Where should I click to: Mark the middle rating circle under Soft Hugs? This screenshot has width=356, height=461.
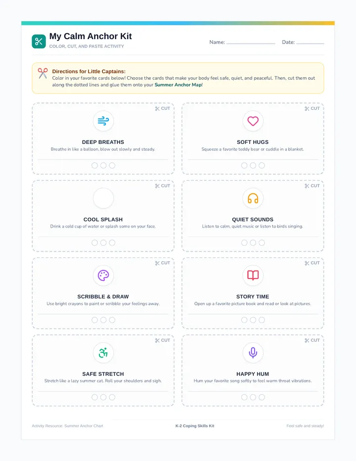click(253, 166)
